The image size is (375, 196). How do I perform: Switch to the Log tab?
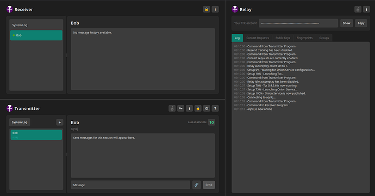(x=237, y=38)
